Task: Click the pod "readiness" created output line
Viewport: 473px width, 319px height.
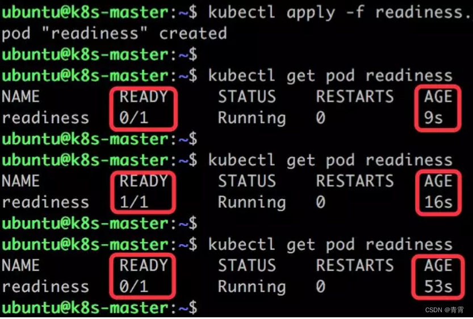Action: click(x=114, y=33)
